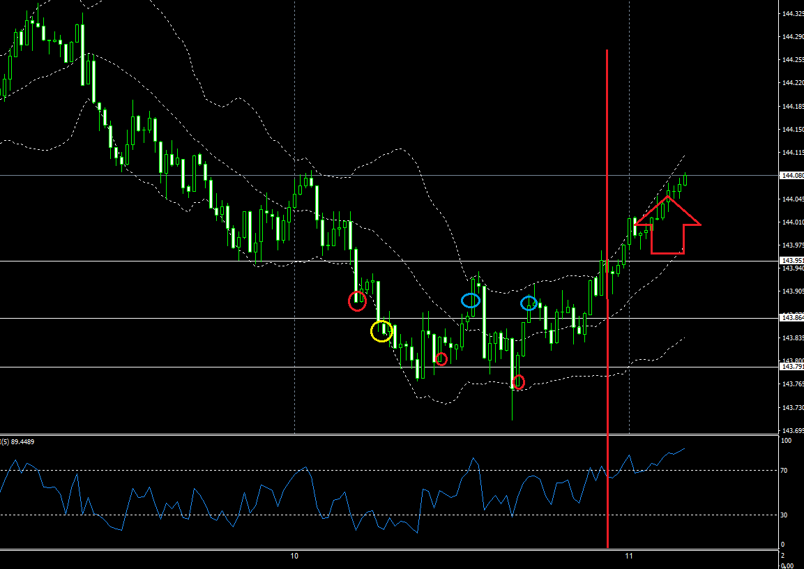Click the 144.115 price axis label
Image resolution: width=804 pixels, height=569 pixels.
click(x=793, y=153)
